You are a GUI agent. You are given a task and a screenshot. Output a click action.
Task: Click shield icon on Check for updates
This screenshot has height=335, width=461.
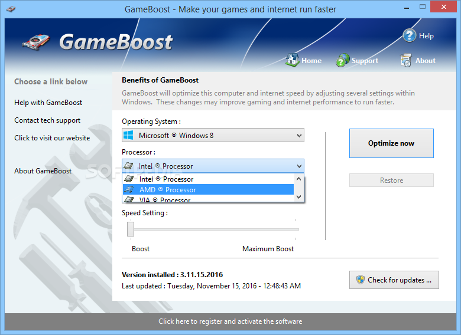point(360,280)
